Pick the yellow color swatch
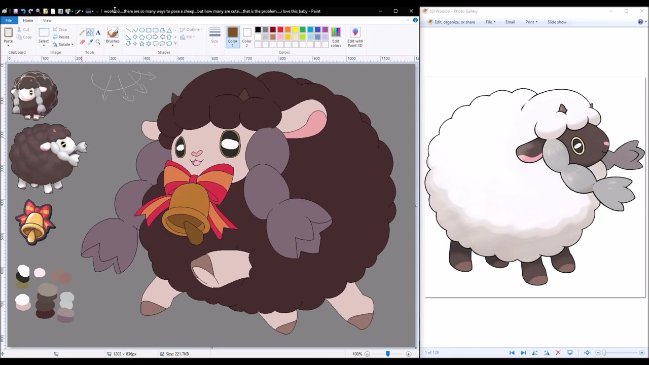Viewport: 649px width, 365px height. coord(295,29)
